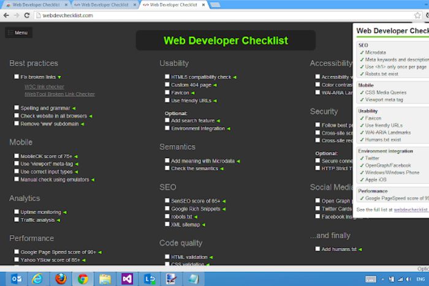Tick the 'Favicon' checkbox under Usability
The width and height of the screenshot is (429, 286).
coord(167,92)
